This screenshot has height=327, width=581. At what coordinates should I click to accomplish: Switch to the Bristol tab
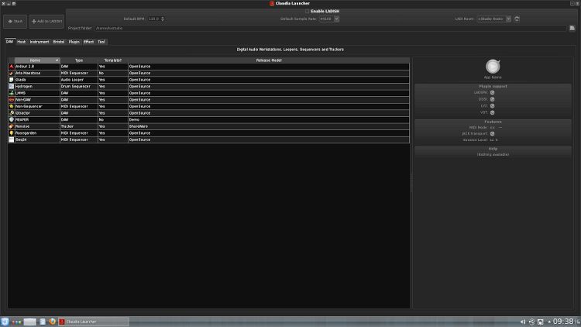[59, 42]
